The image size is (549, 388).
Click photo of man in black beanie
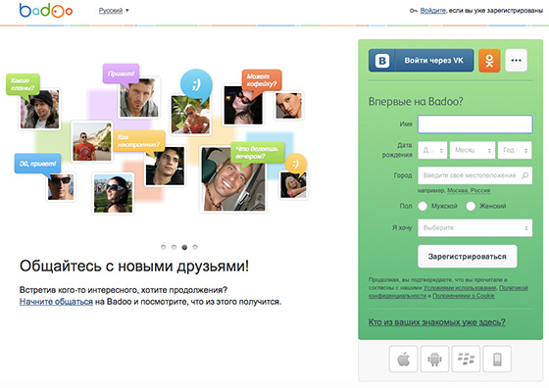[x=39, y=109]
